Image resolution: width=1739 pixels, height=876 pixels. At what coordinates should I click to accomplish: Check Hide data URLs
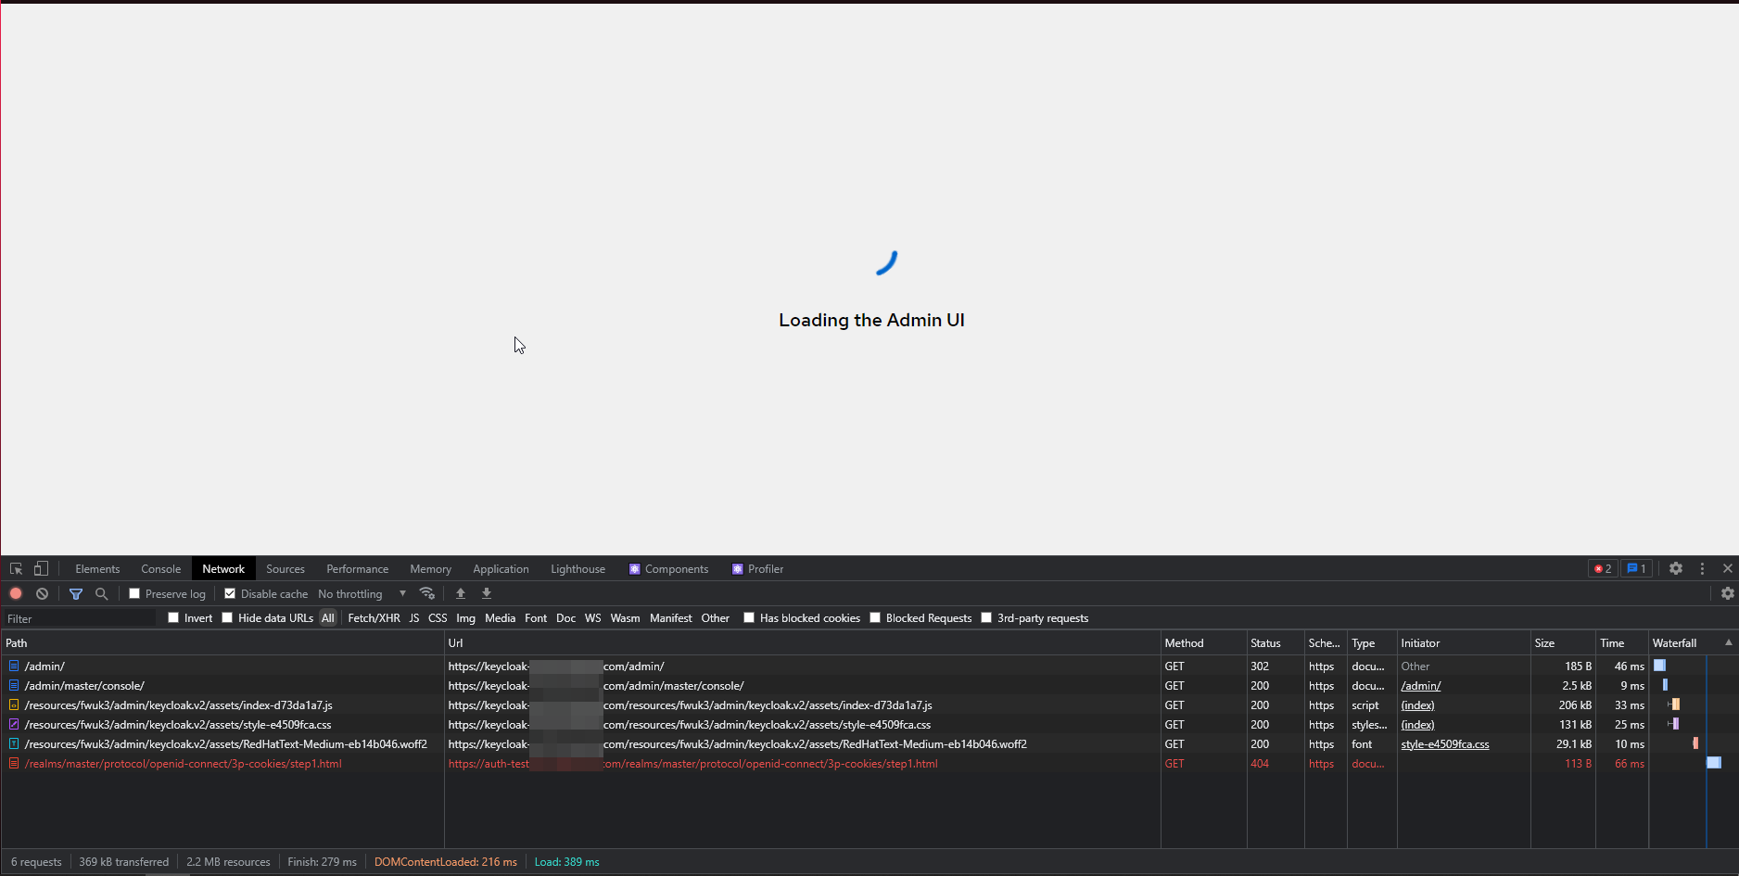coord(227,617)
